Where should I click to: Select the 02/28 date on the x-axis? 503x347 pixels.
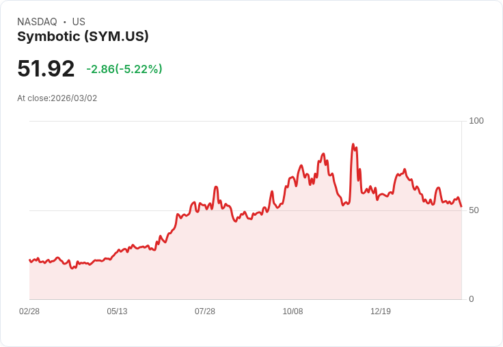[x=29, y=311]
